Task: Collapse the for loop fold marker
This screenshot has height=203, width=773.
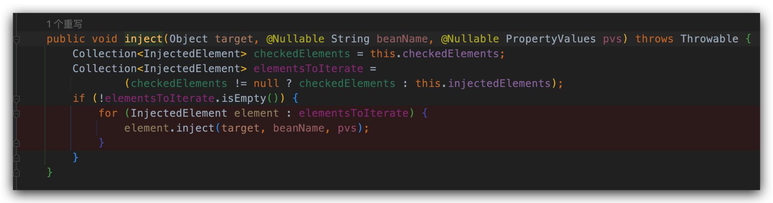Action: click(x=17, y=114)
